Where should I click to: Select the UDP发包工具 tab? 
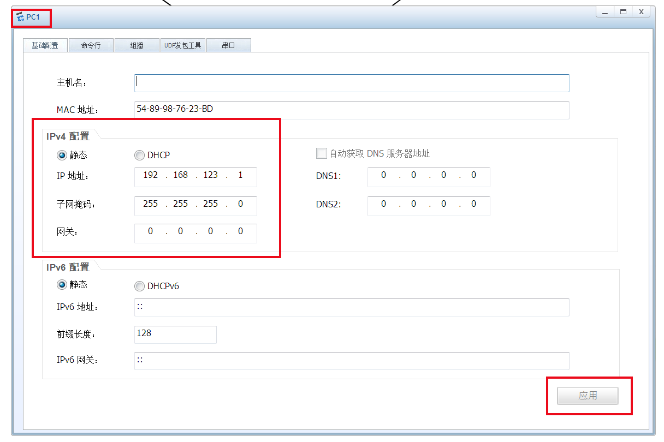[x=183, y=45]
